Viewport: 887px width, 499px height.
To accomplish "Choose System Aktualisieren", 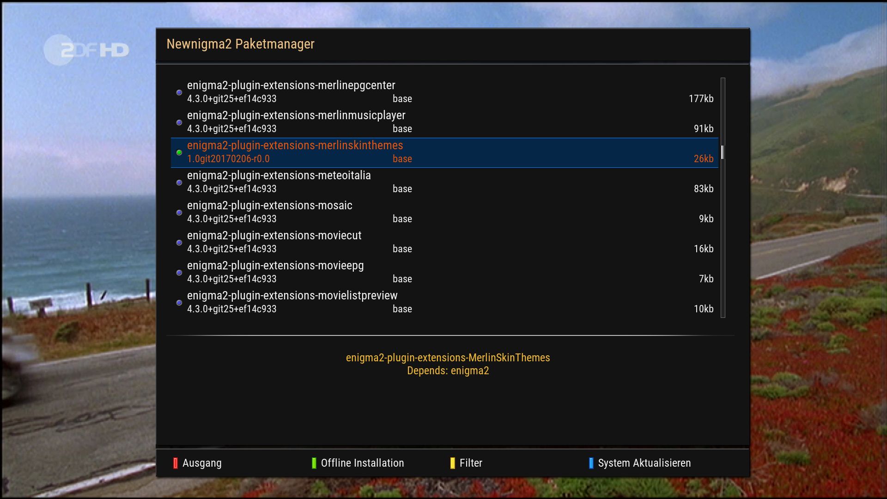I will [x=644, y=463].
